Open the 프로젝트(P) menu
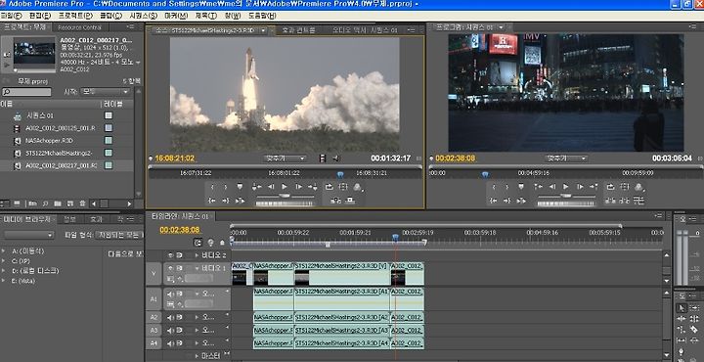The width and height of the screenshot is (704, 362). point(75,16)
